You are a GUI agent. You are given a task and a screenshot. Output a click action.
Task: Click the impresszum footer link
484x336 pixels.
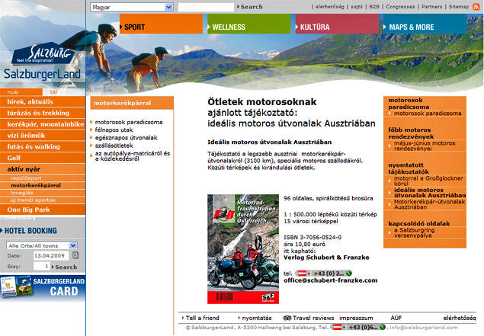pyautogui.click(x=356, y=318)
